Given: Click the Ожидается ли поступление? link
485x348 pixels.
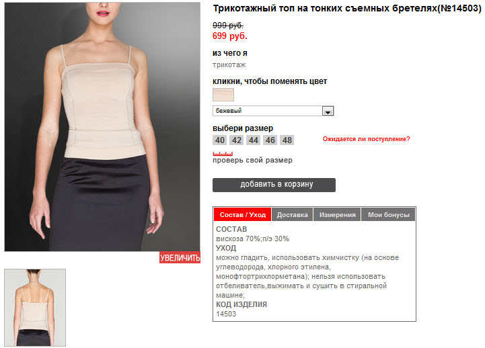Looking at the screenshot, I should pyautogui.click(x=366, y=139).
